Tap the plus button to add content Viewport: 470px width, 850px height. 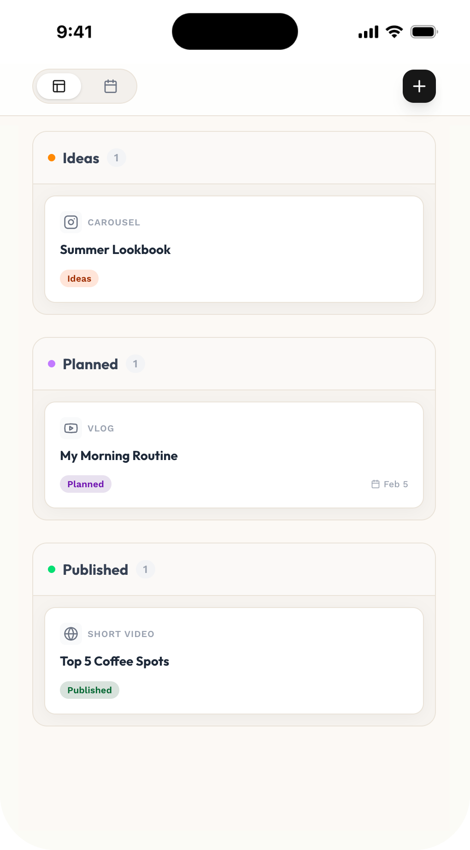[x=419, y=86]
